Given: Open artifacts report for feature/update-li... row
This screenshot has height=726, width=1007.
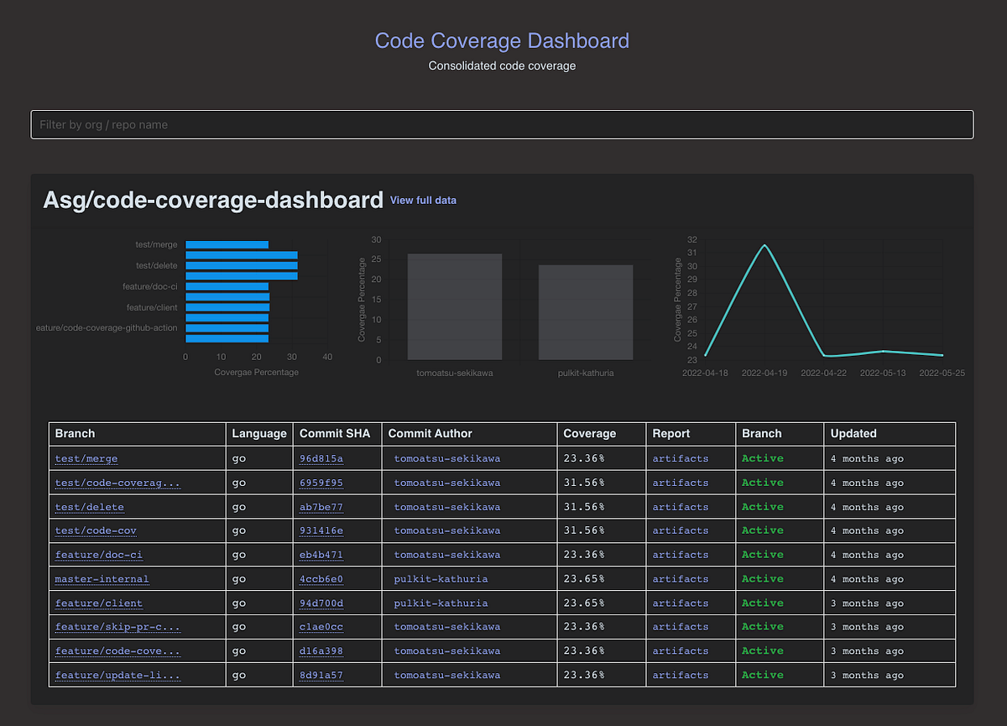Looking at the screenshot, I should [681, 675].
